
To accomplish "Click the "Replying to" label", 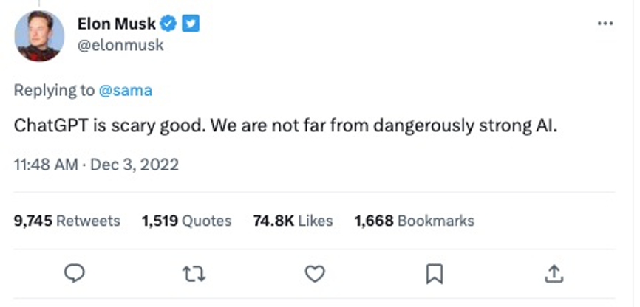I will pos(54,91).
